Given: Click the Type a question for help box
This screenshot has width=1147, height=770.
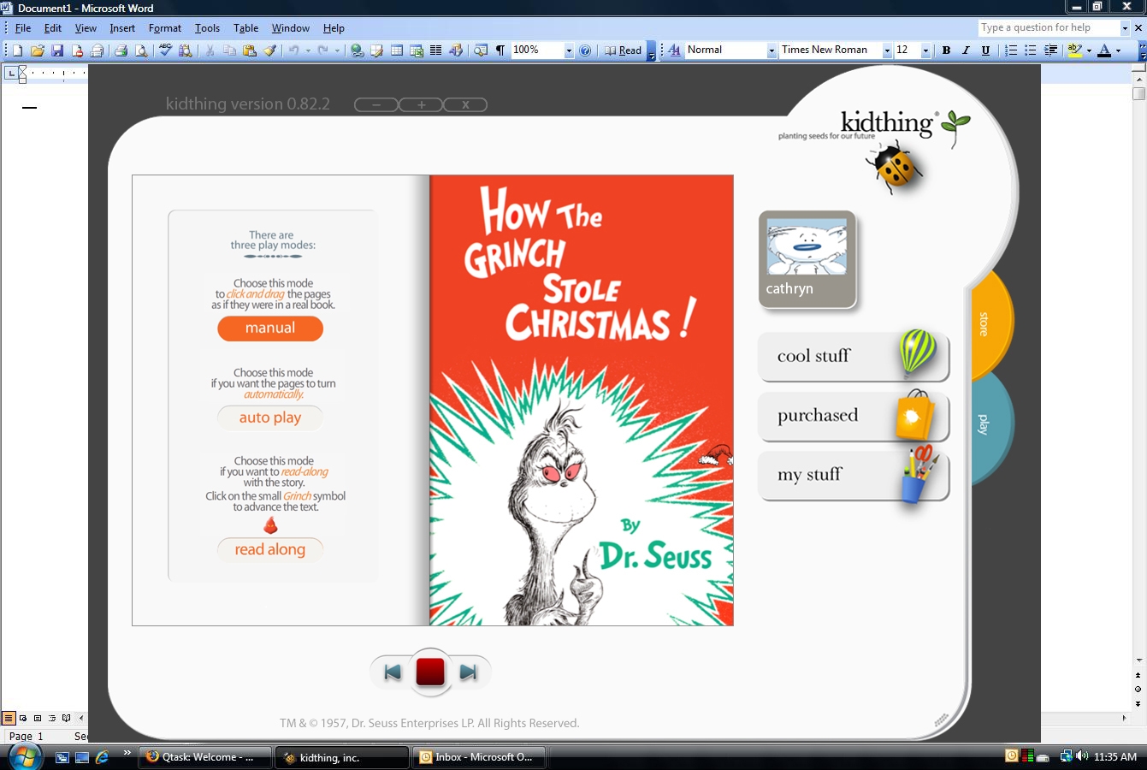Looking at the screenshot, I should point(1049,28).
